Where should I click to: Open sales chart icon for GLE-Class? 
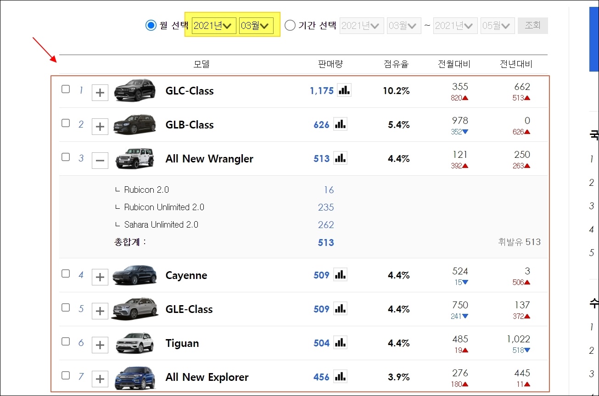click(340, 308)
